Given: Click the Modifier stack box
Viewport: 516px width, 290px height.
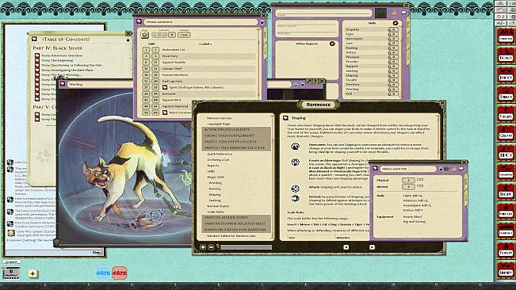Looking at the screenshot, I should 11,273.
